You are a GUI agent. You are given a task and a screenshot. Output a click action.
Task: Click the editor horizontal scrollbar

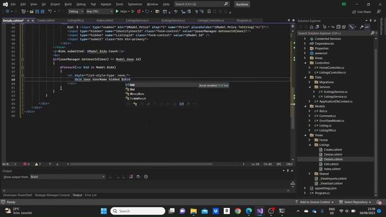coord(142,164)
